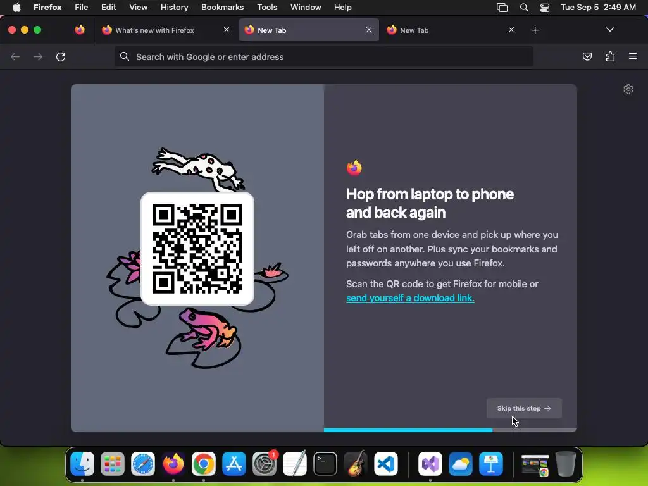
Task: Reload the current page
Action: 61,56
